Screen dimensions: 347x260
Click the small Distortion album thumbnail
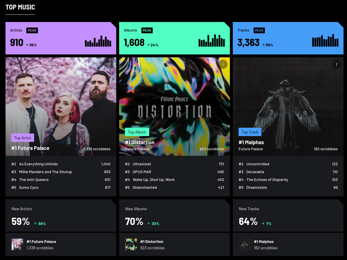[x=131, y=244]
